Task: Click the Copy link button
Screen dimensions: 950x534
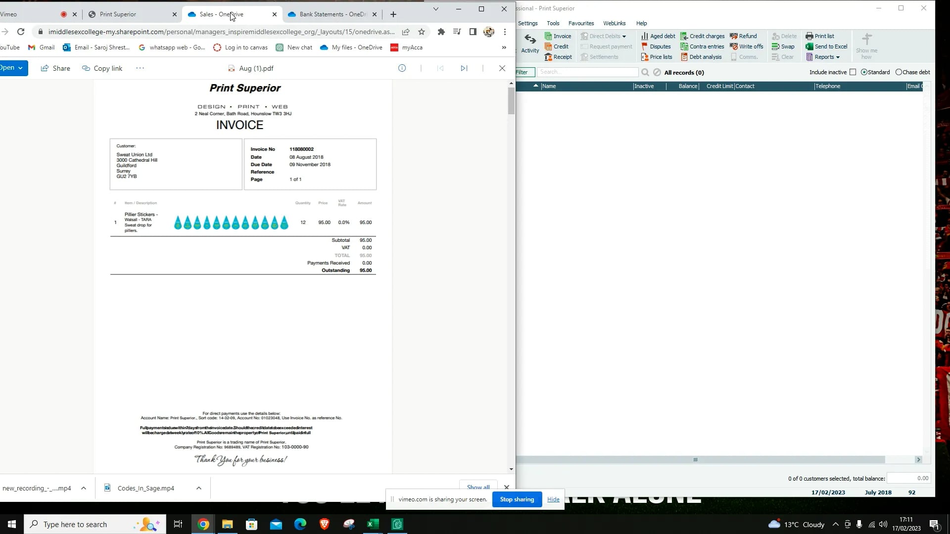Action: 102,68
